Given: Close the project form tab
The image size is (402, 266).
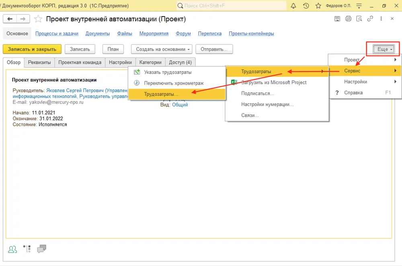Looking at the screenshot, I should (x=392, y=19).
